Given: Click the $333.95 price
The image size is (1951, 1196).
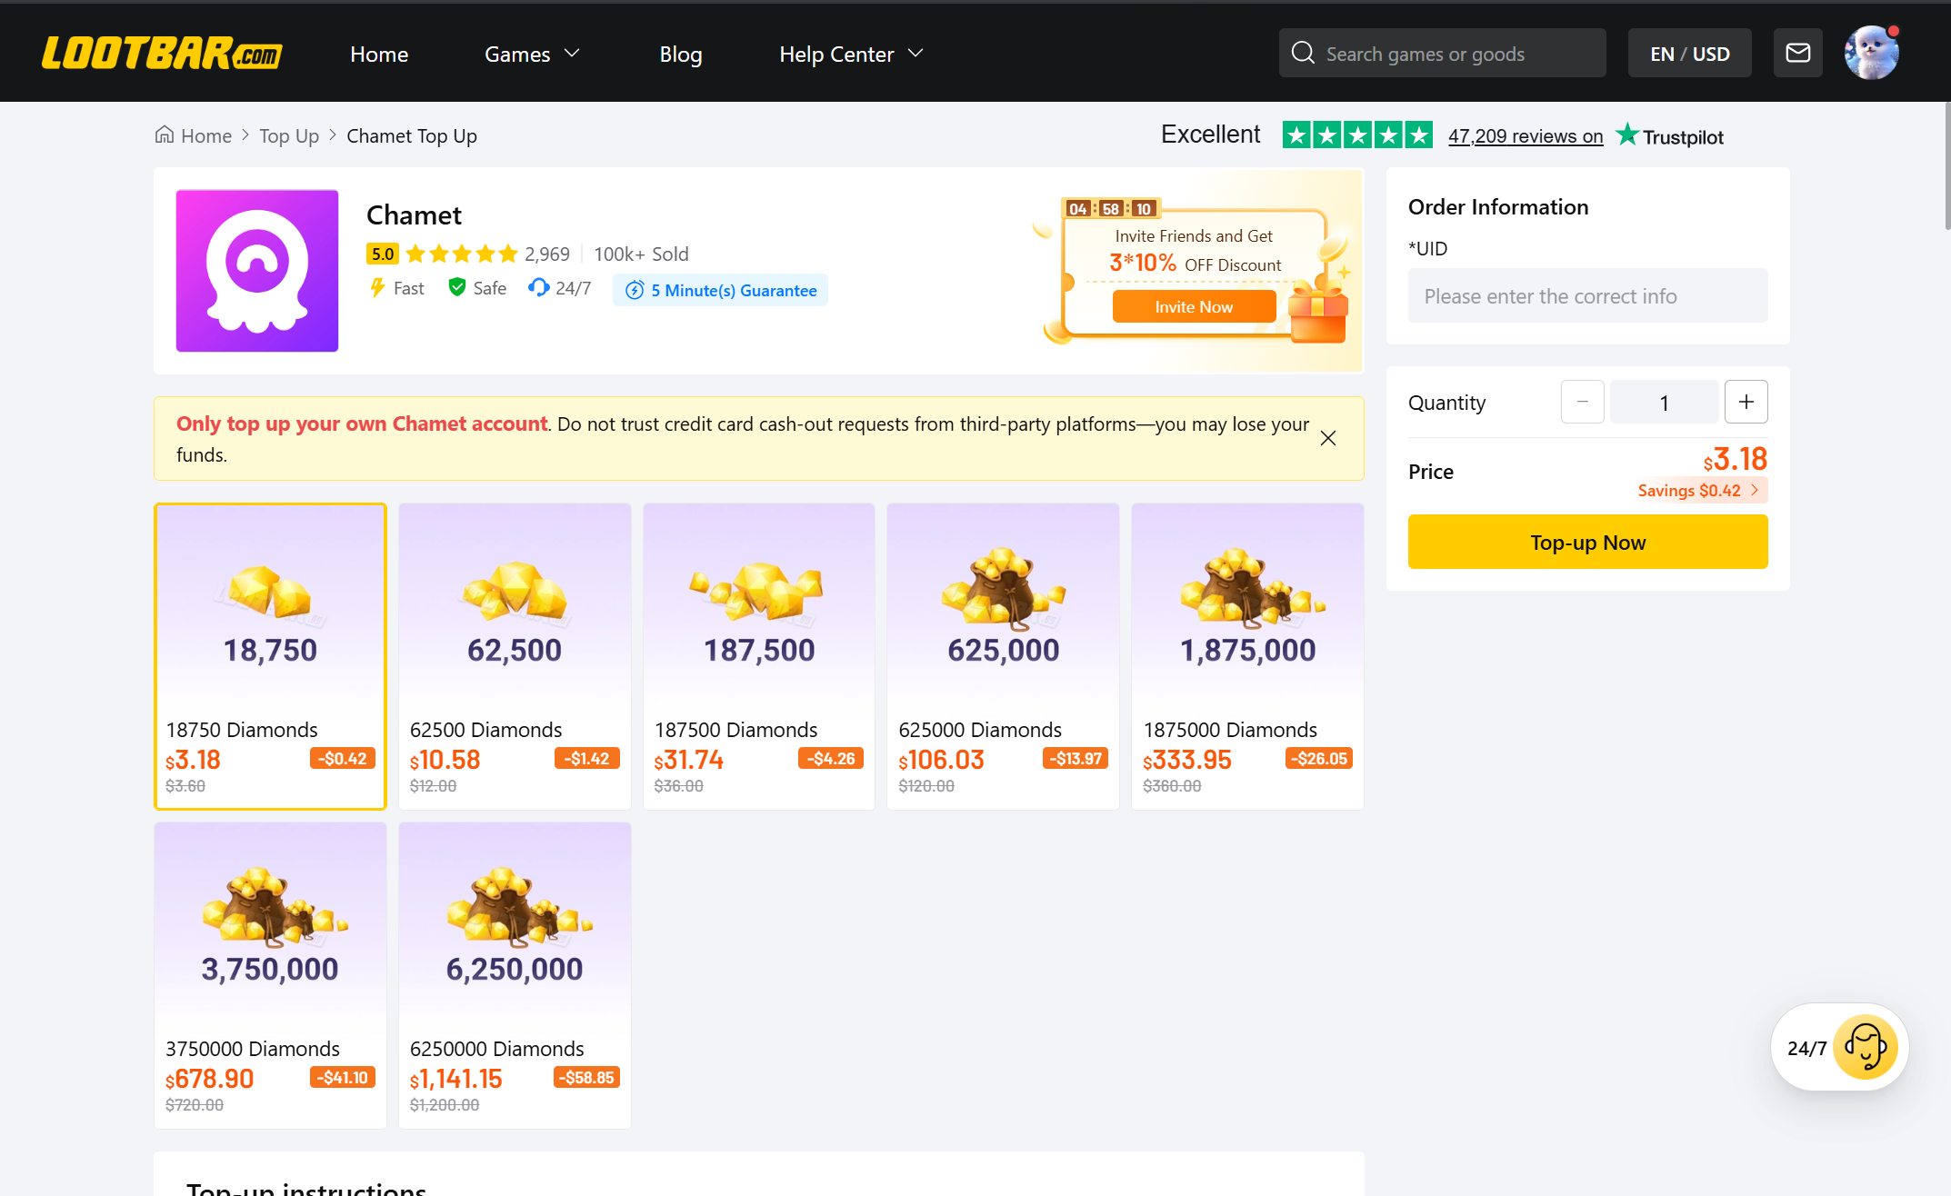Looking at the screenshot, I should point(1187,760).
